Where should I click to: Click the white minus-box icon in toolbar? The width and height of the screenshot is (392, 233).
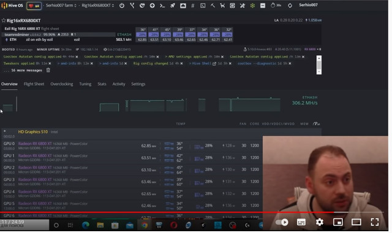point(263,6)
